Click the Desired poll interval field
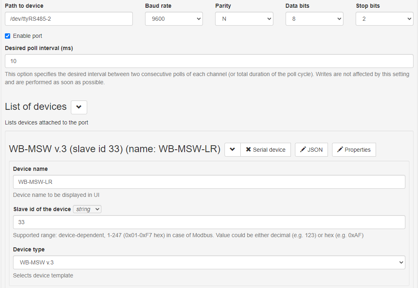 pos(209,61)
